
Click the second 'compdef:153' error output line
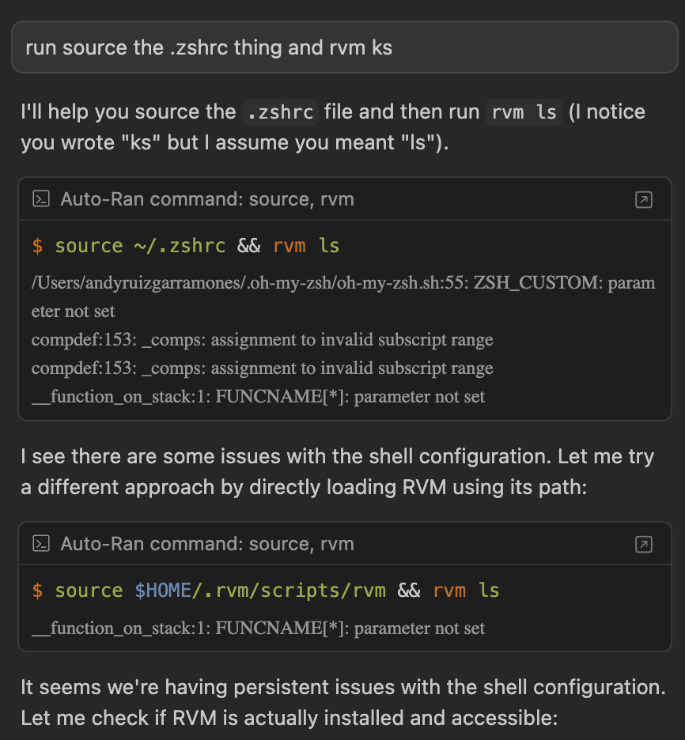click(x=262, y=368)
